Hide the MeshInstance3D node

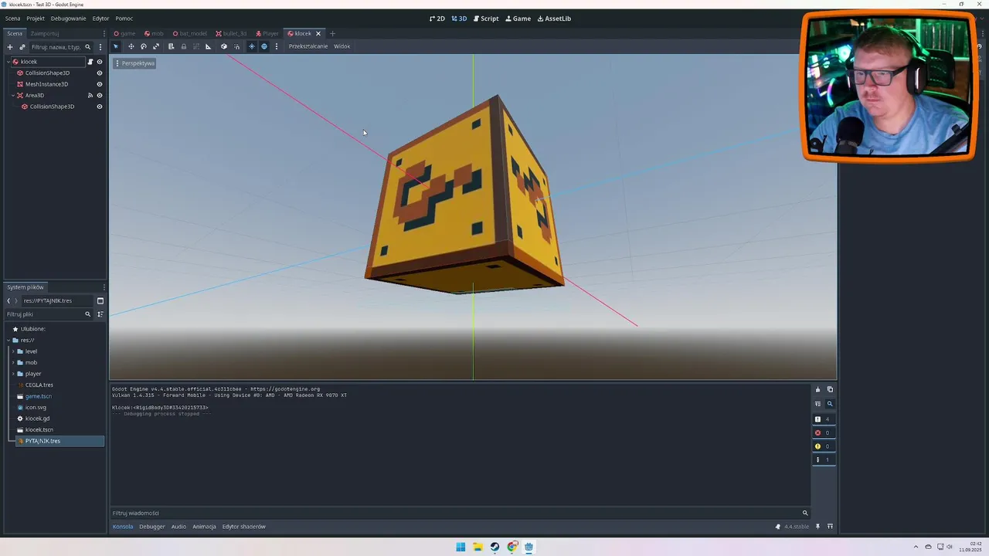(x=99, y=84)
